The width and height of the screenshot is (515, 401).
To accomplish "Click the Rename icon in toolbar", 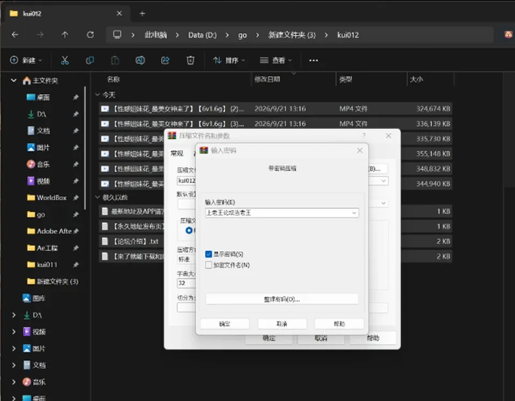I will click(140, 61).
